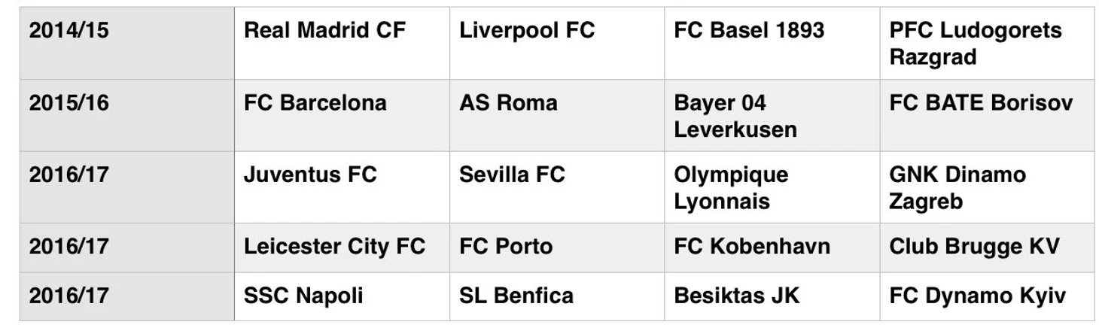Viewport: 1099px width, 334px height.
Task: Select the PFC Ludogorets Razgrad cell
Action: point(987,44)
